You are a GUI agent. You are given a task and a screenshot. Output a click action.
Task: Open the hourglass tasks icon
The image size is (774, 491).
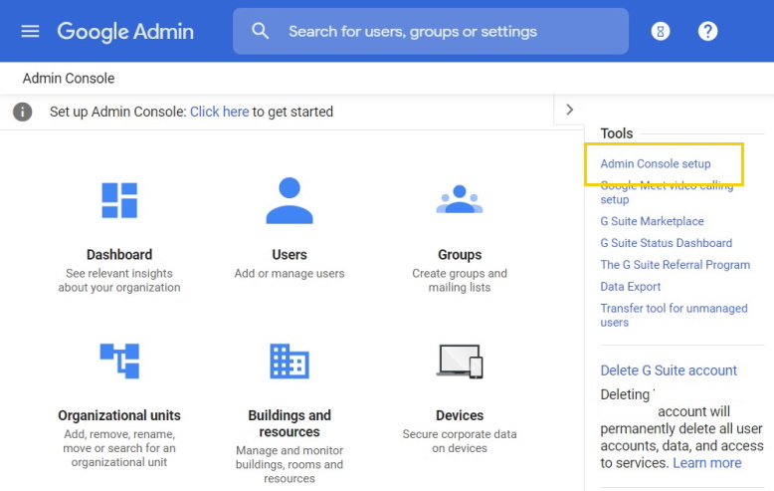point(661,32)
